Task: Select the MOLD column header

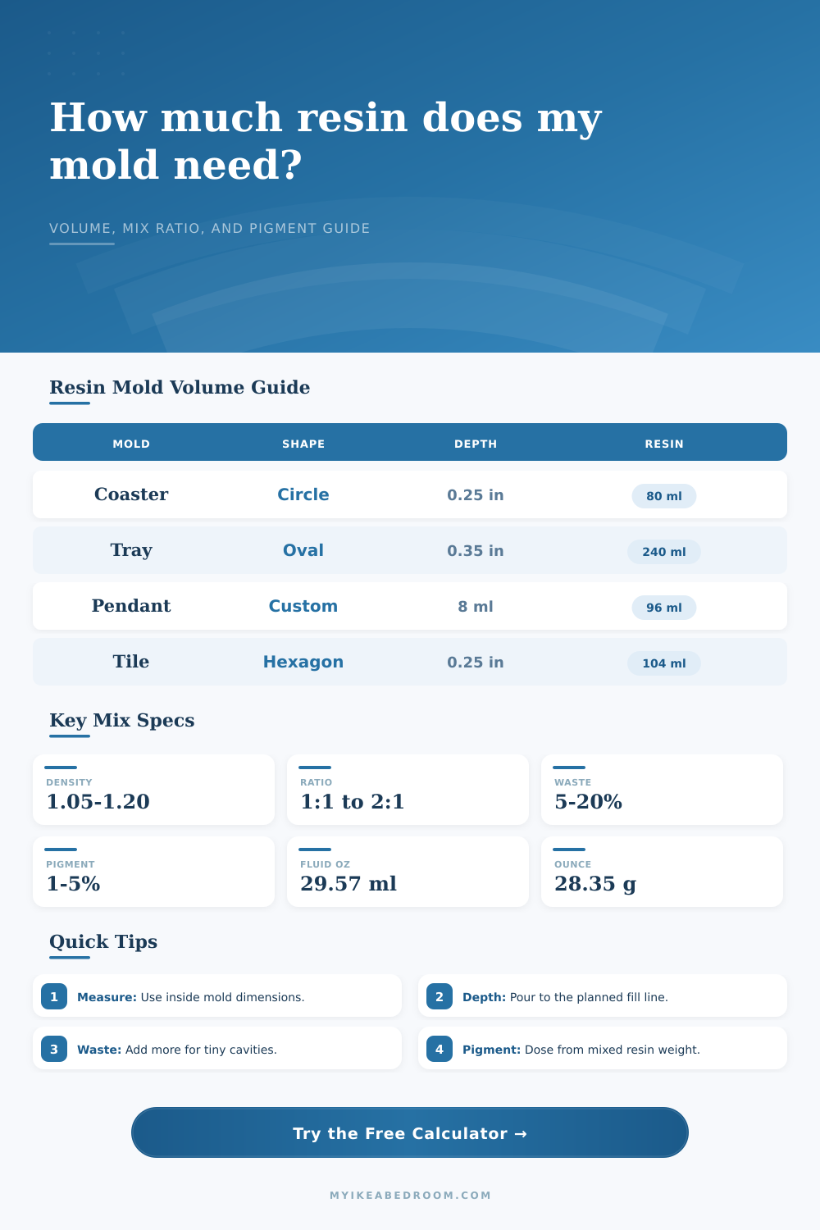Action: click(x=131, y=444)
